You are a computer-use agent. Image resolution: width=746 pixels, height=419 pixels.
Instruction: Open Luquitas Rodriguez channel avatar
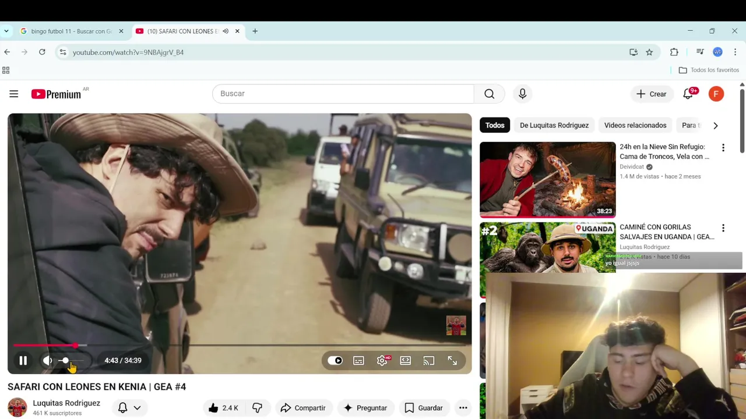coord(17,407)
